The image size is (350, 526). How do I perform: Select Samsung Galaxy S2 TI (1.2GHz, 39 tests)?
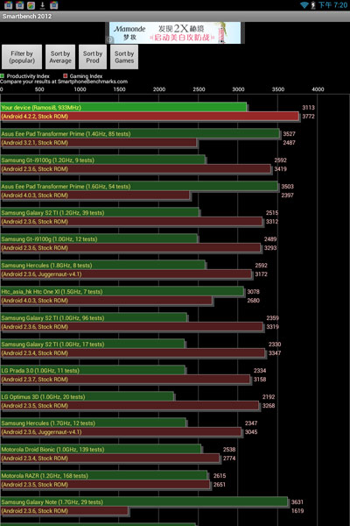[100, 213]
